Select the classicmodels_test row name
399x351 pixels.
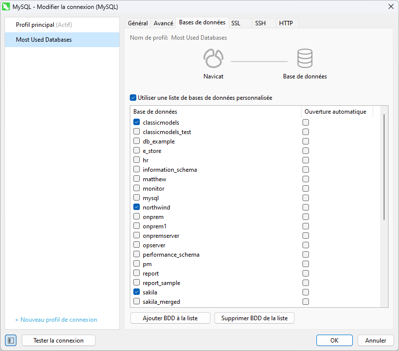[167, 132]
